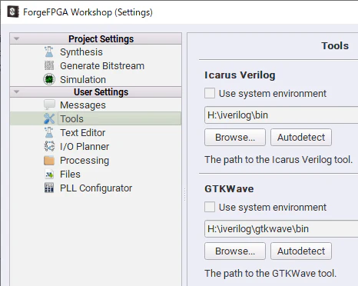
Task: Enable Use system environment for Icarus Verilog
Action: (x=210, y=93)
